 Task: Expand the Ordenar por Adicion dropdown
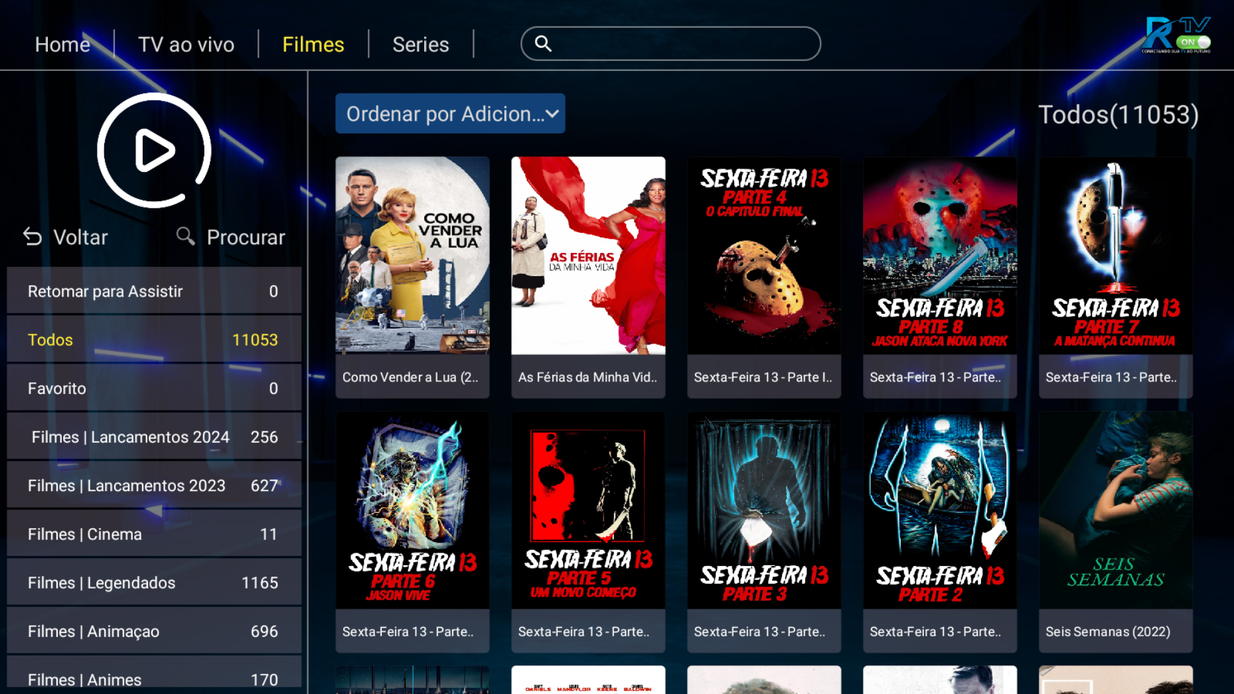[x=450, y=113]
